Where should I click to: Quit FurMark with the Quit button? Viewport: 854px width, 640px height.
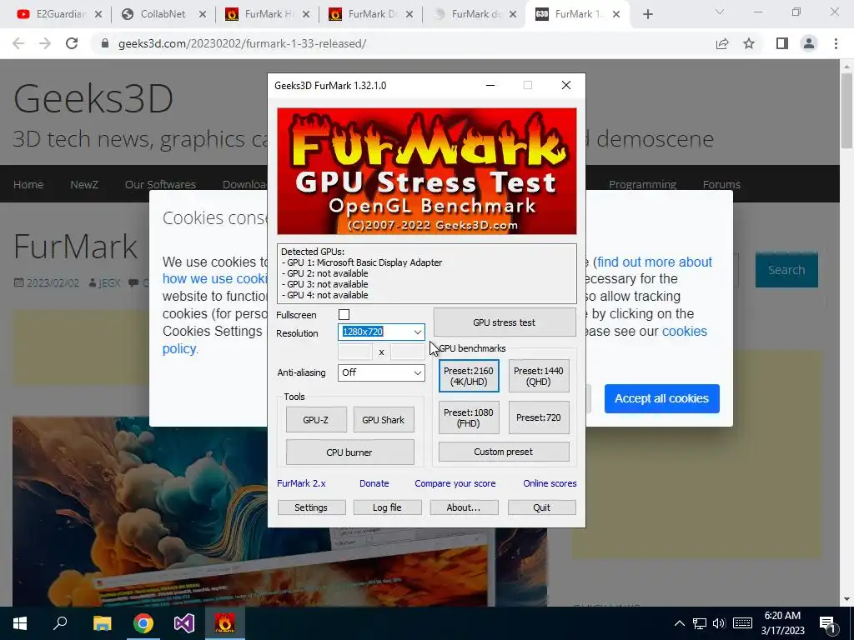click(541, 507)
